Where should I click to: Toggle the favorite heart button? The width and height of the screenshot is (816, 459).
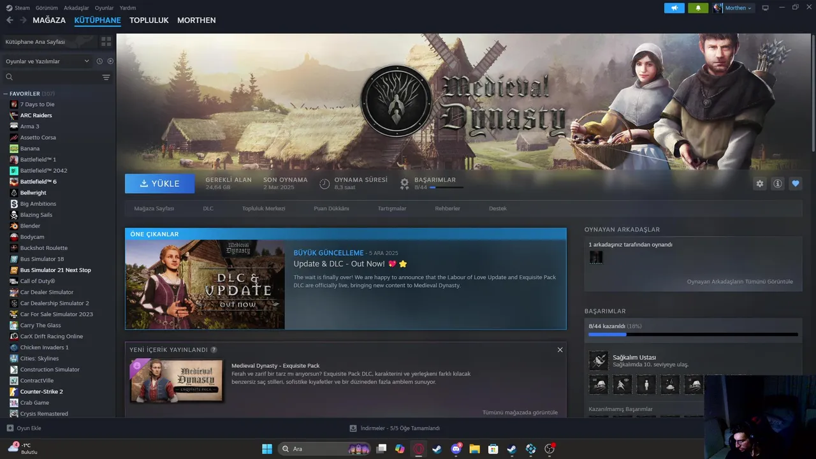tap(795, 184)
